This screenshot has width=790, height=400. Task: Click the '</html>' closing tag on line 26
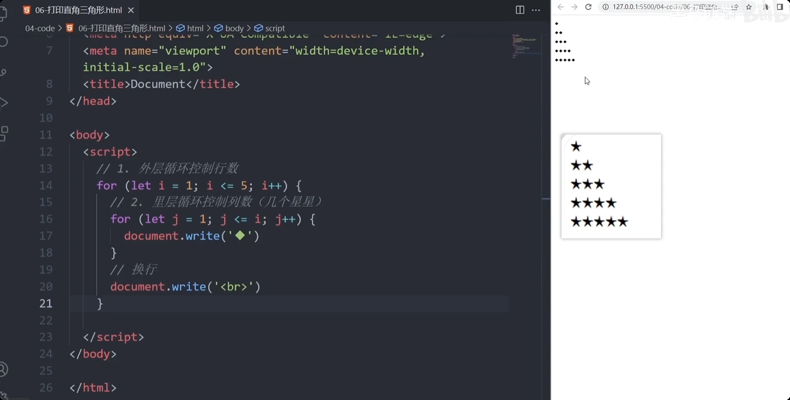pyautogui.click(x=93, y=387)
